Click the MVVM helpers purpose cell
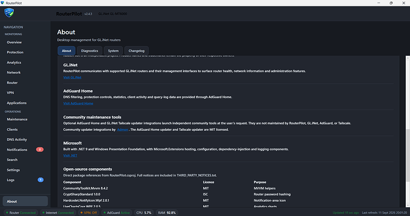This screenshot has width=410, height=216. pyautogui.click(x=264, y=188)
